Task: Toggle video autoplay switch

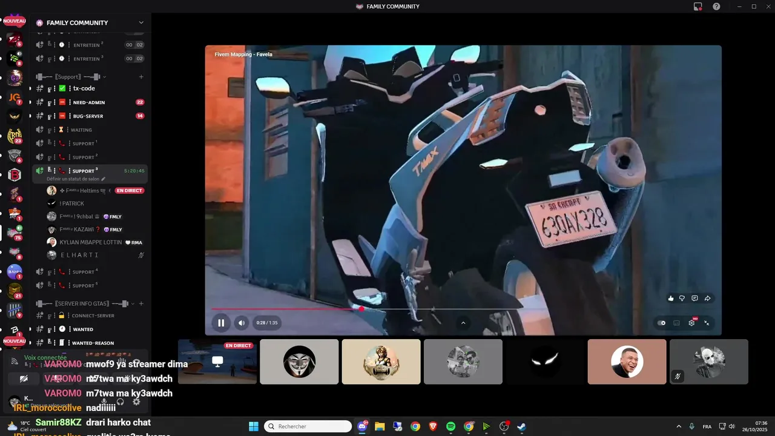Action: click(x=662, y=323)
